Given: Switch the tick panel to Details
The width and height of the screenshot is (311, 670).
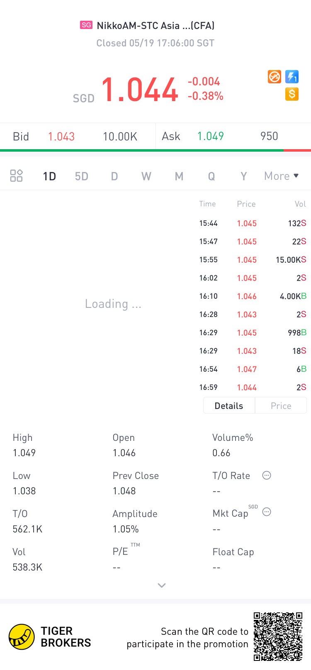Looking at the screenshot, I should coord(229,406).
